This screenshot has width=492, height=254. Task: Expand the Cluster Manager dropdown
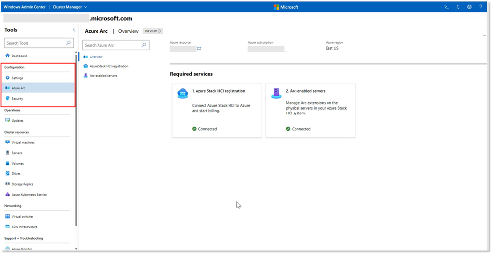[70, 7]
